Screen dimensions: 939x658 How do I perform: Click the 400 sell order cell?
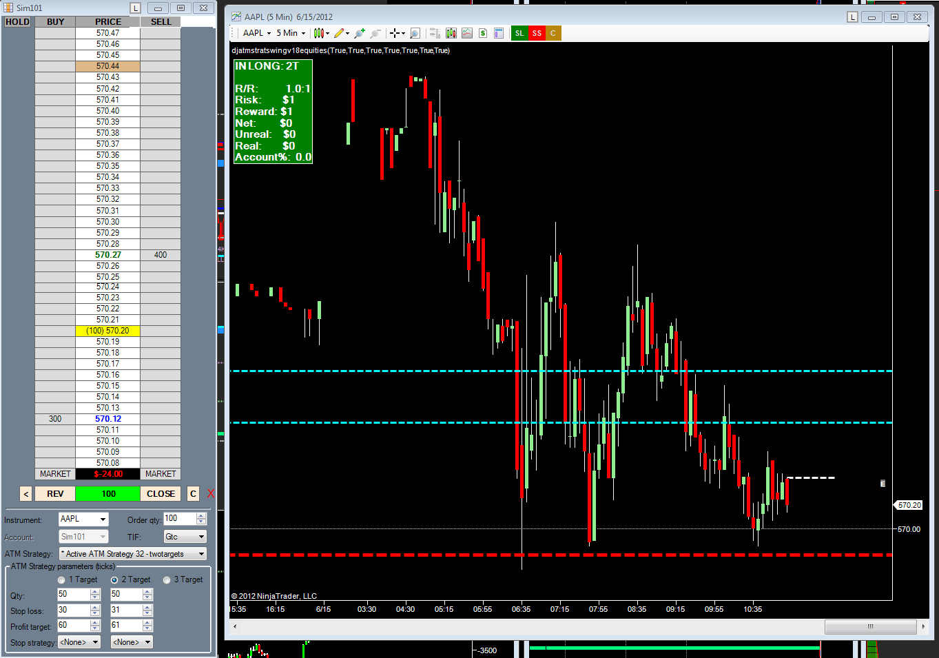161,255
